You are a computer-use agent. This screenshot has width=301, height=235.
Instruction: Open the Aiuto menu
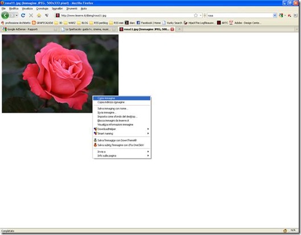tap(84, 9)
